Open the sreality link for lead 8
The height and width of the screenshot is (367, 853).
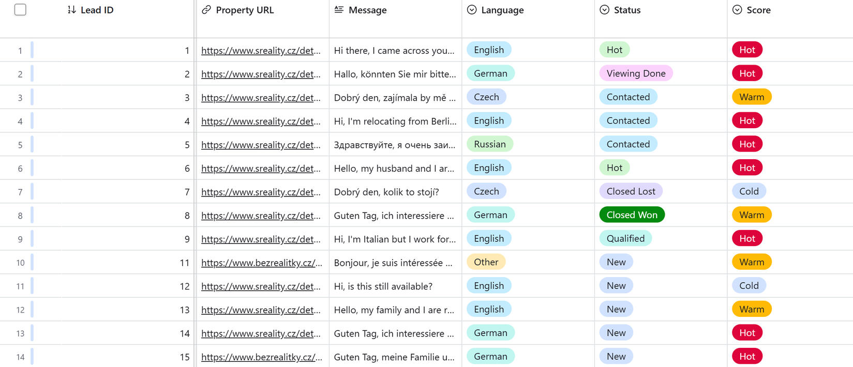[261, 216]
